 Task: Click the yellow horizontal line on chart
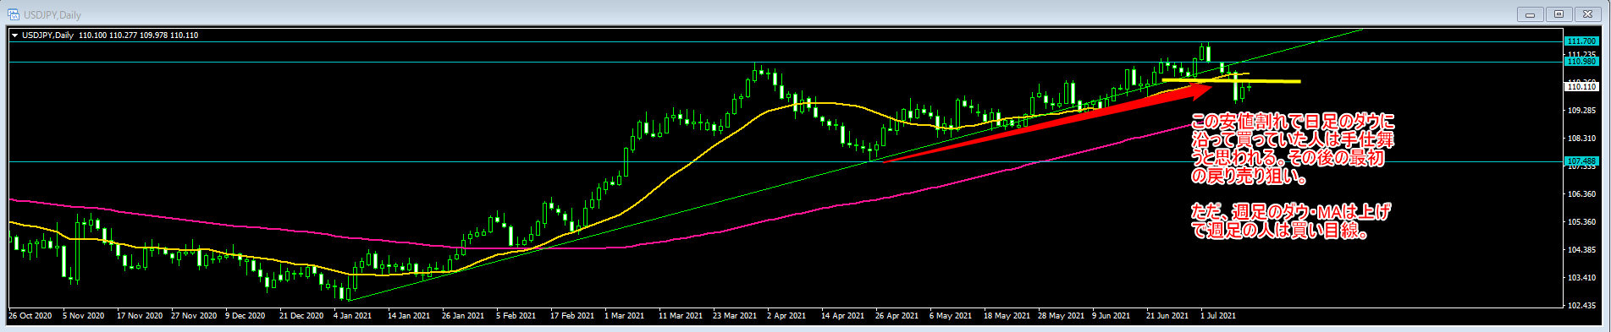[1231, 81]
